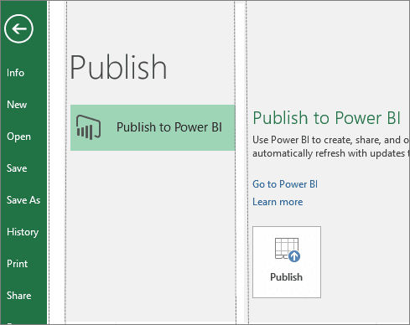410x325 pixels.
Task: Open the Learn more link
Action: (278, 202)
